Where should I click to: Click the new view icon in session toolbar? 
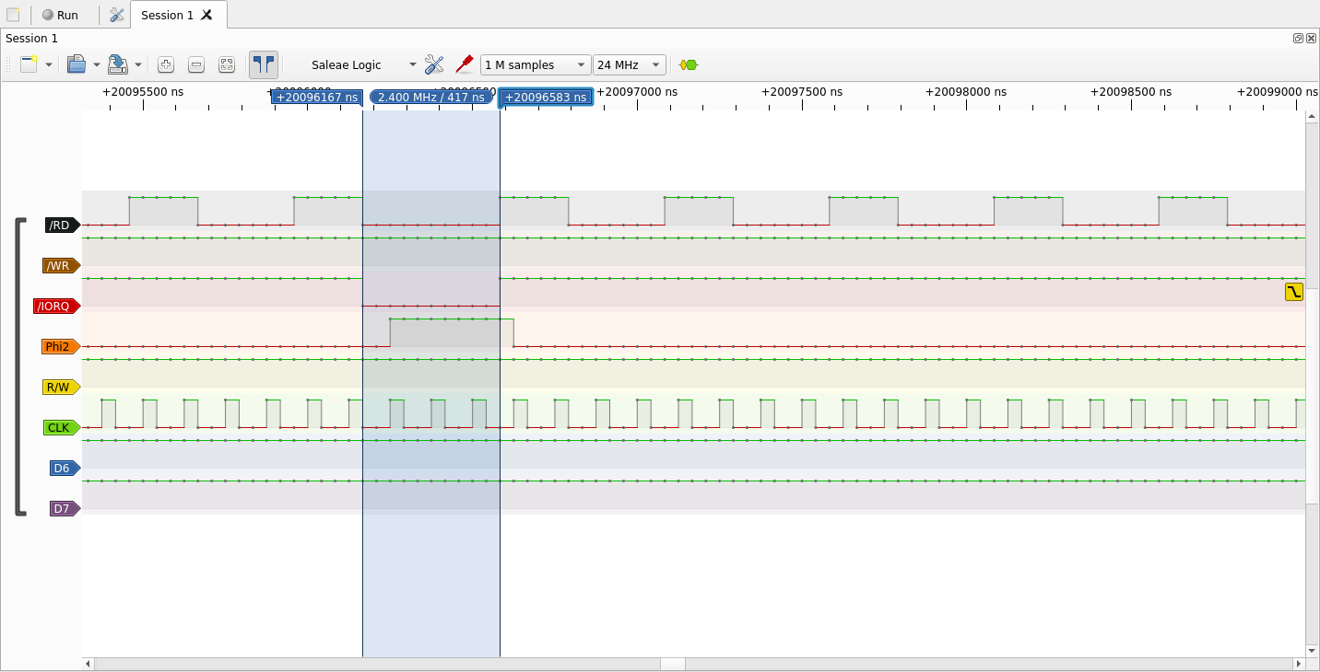29,64
